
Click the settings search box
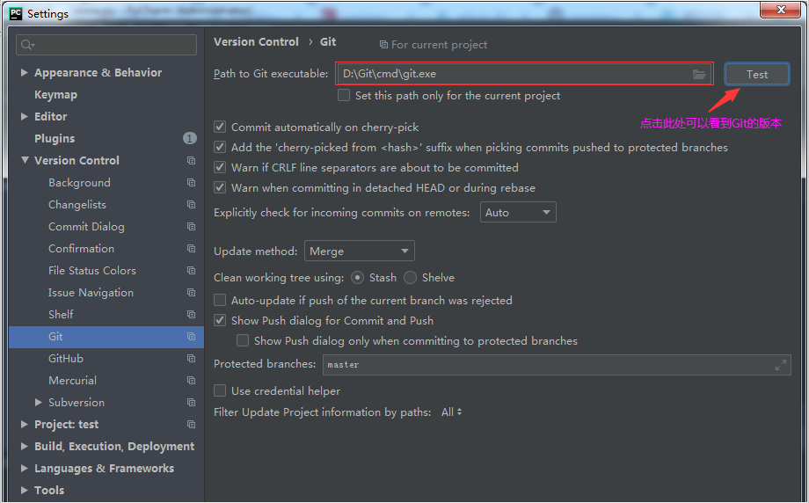pos(106,45)
